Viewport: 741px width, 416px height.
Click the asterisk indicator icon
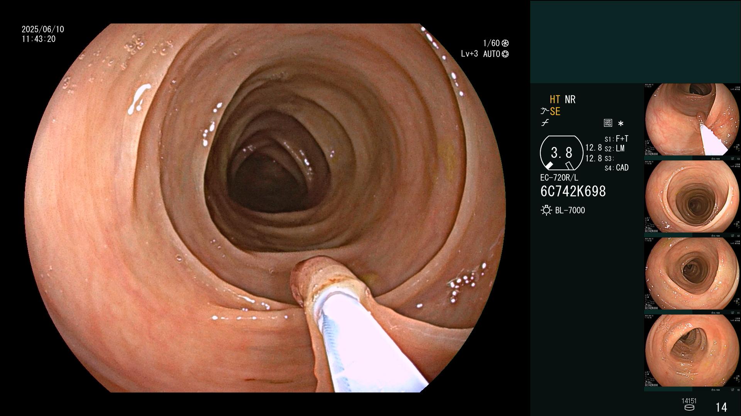621,124
